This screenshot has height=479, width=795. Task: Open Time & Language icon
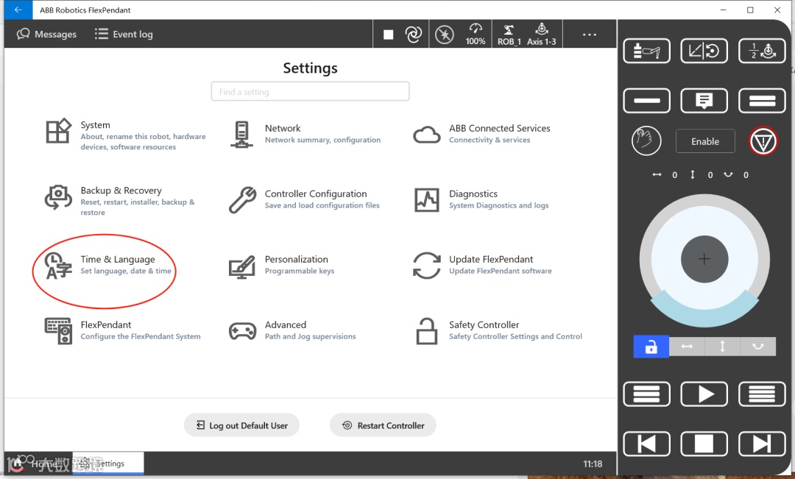tap(58, 266)
